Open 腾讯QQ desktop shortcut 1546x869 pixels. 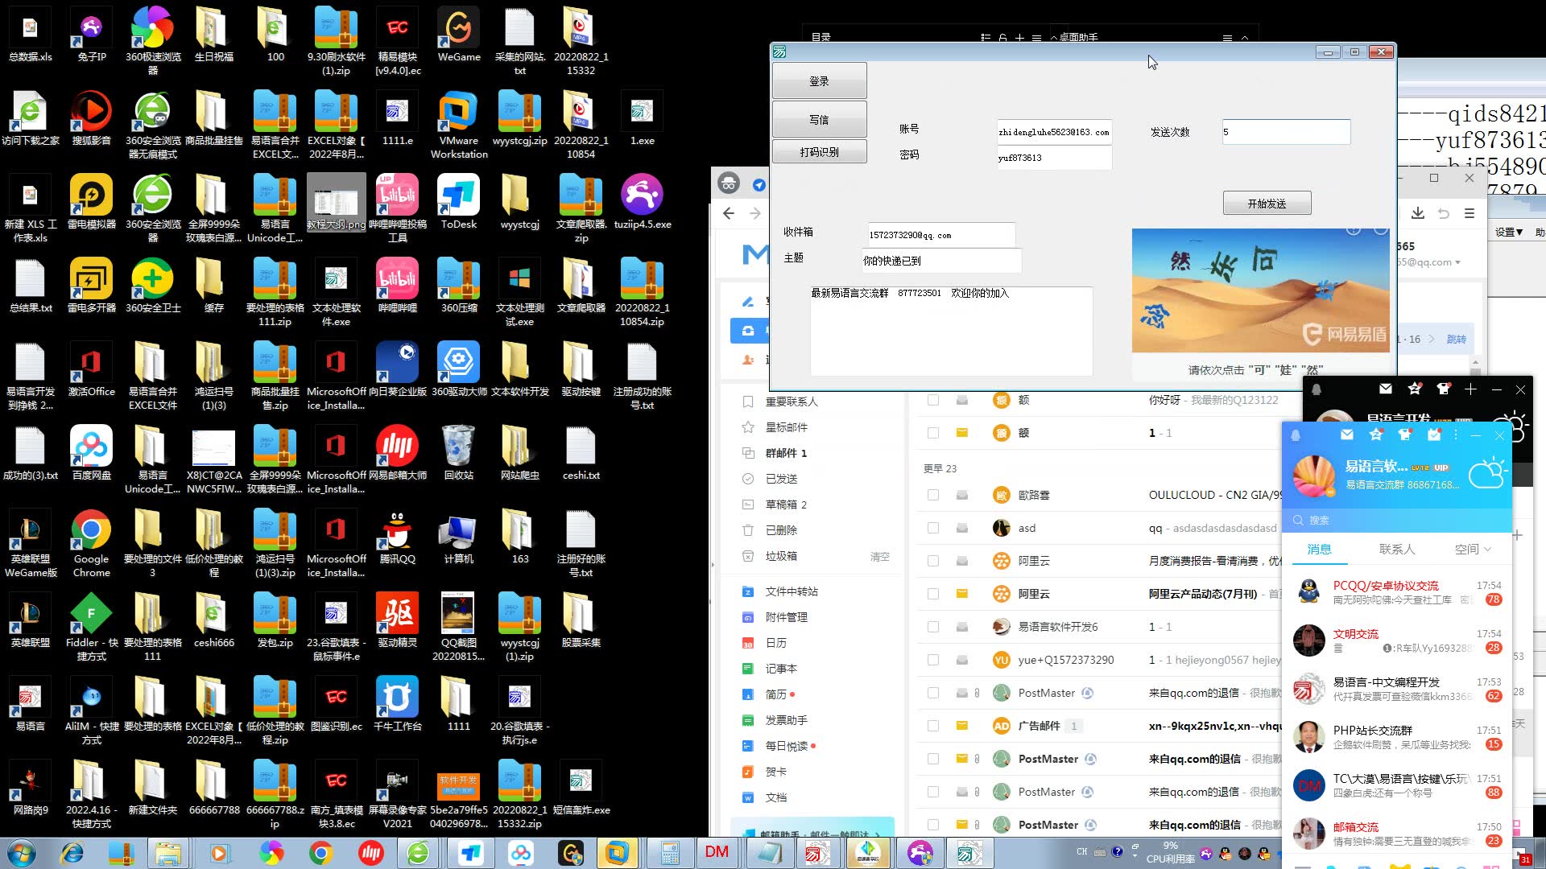pos(397,537)
